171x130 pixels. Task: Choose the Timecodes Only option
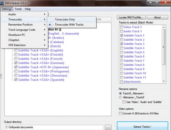[72, 19]
